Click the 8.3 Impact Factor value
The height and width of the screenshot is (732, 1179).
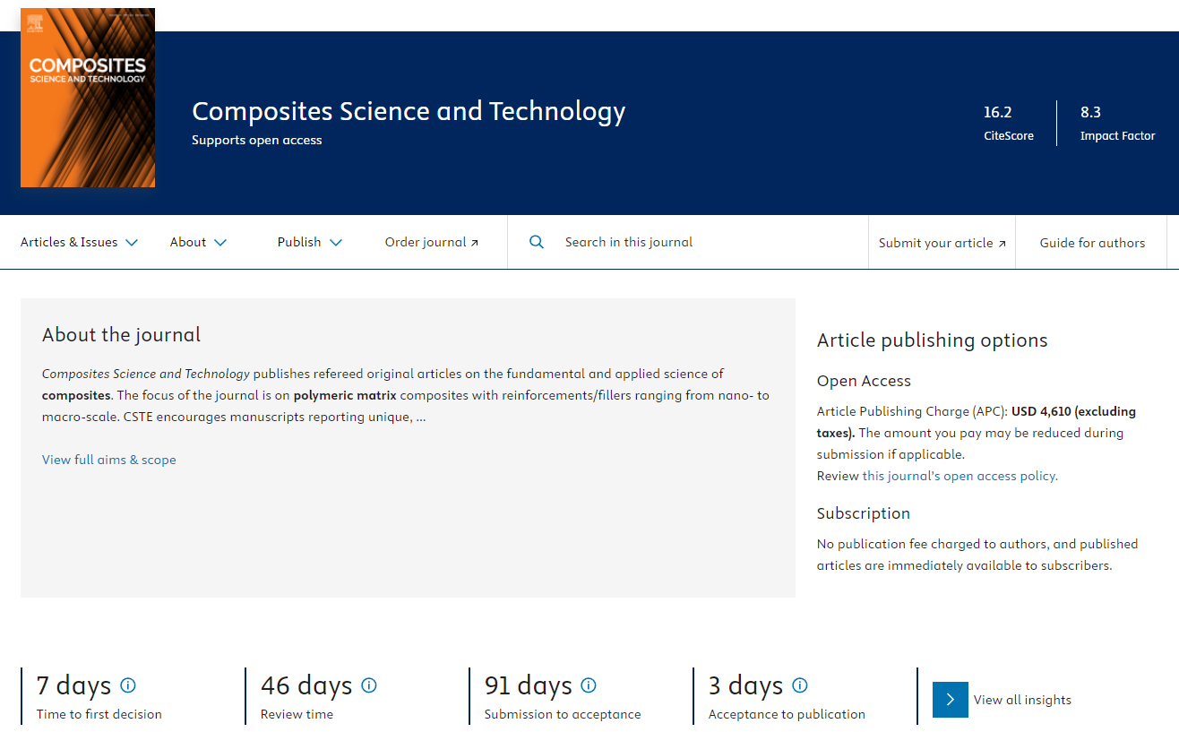[1090, 112]
